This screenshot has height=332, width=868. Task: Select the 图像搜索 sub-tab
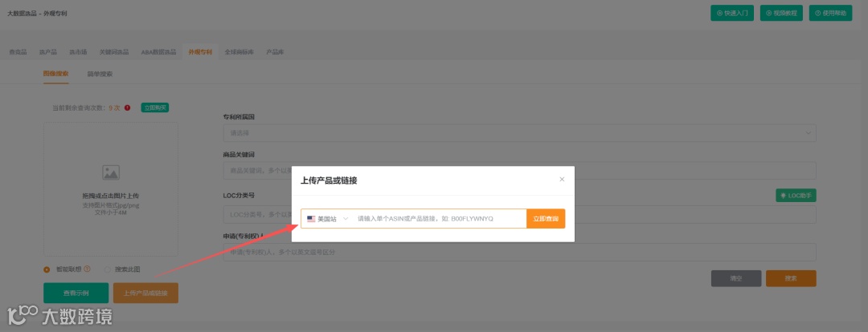tap(56, 74)
